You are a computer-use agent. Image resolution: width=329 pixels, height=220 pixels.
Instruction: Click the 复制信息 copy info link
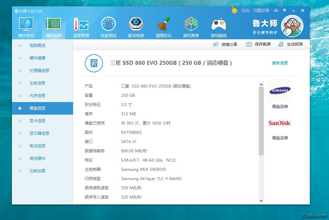(280, 63)
